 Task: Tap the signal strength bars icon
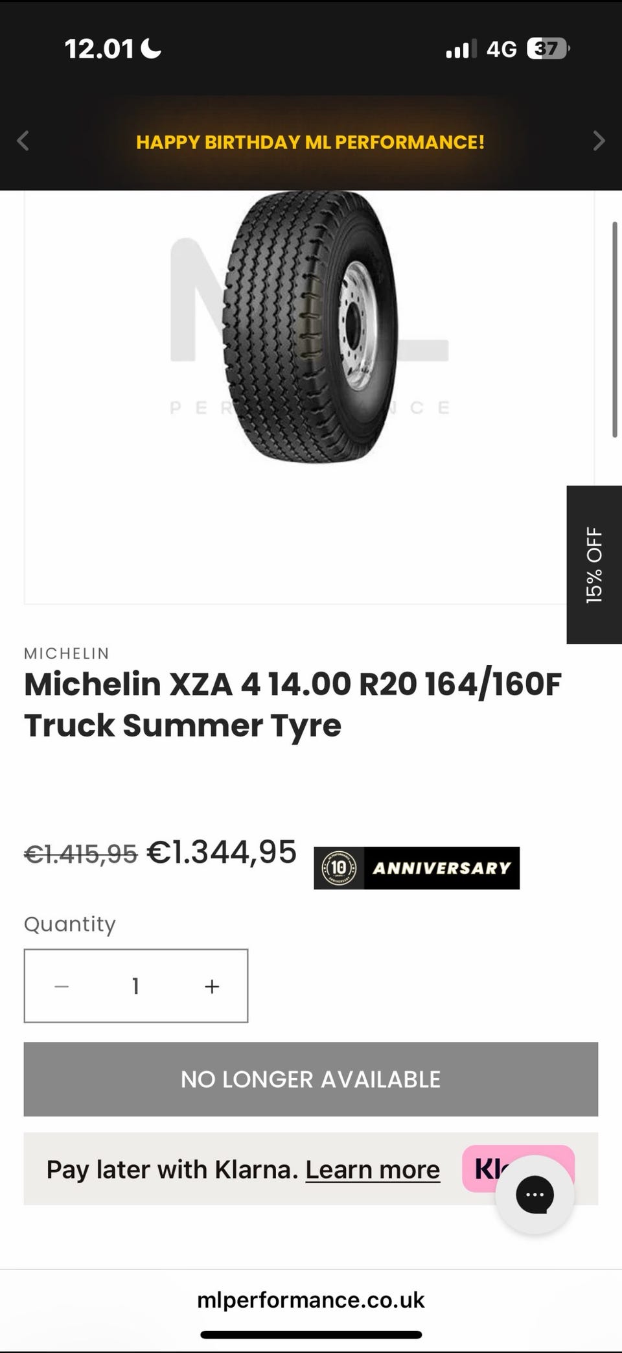pos(461,49)
